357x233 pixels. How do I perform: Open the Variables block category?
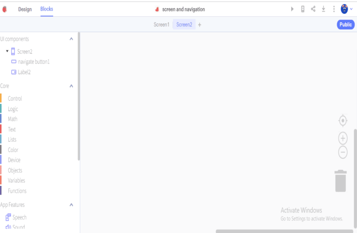click(16, 181)
